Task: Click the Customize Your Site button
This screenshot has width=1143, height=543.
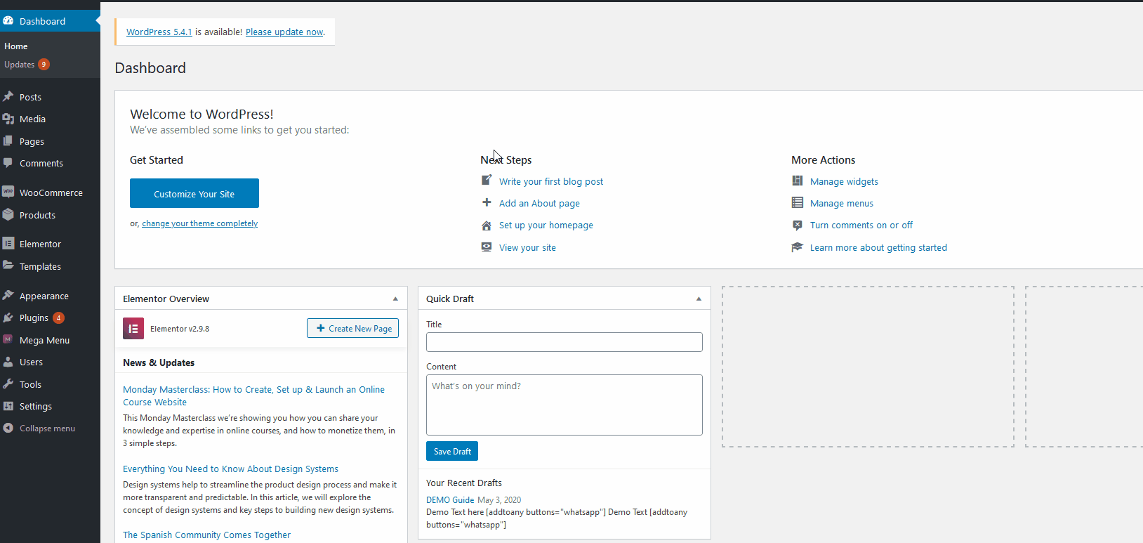Action: [x=194, y=193]
